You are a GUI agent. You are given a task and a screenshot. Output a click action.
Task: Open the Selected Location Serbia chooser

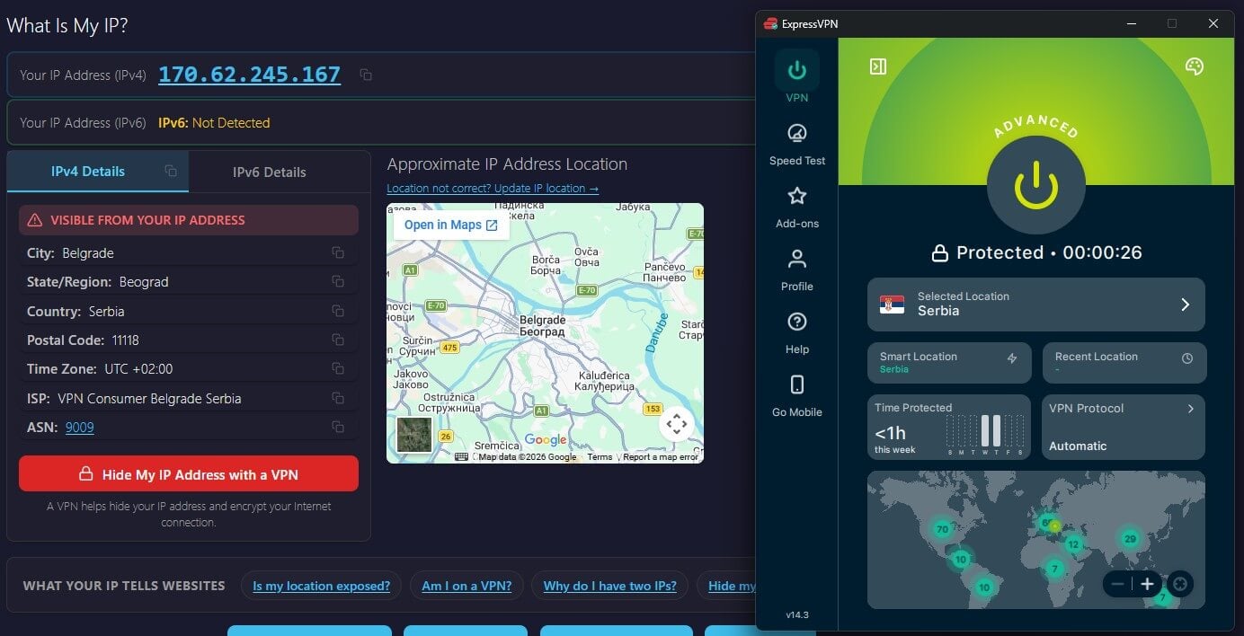[1035, 305]
